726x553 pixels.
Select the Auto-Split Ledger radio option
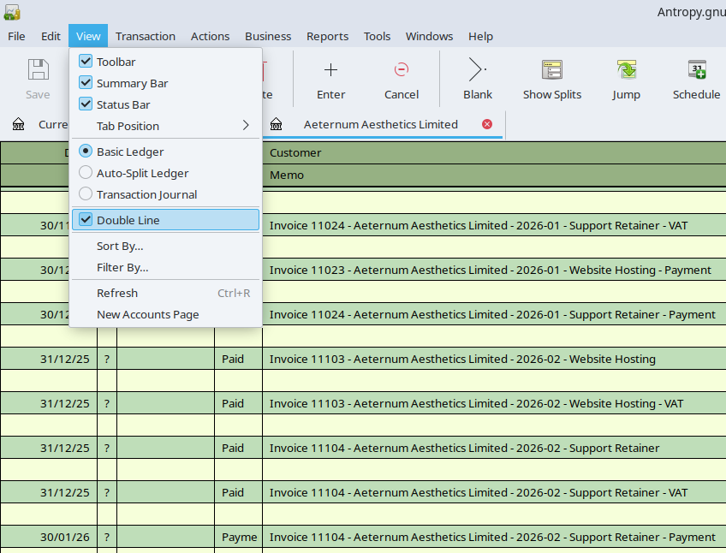point(86,173)
